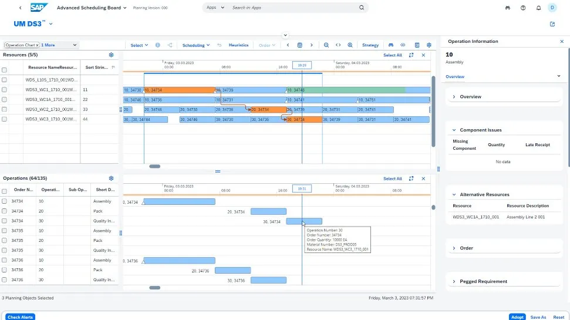Viewport: 570px width, 320px height.
Task: Enter full screen for resource chart
Action: point(412,55)
